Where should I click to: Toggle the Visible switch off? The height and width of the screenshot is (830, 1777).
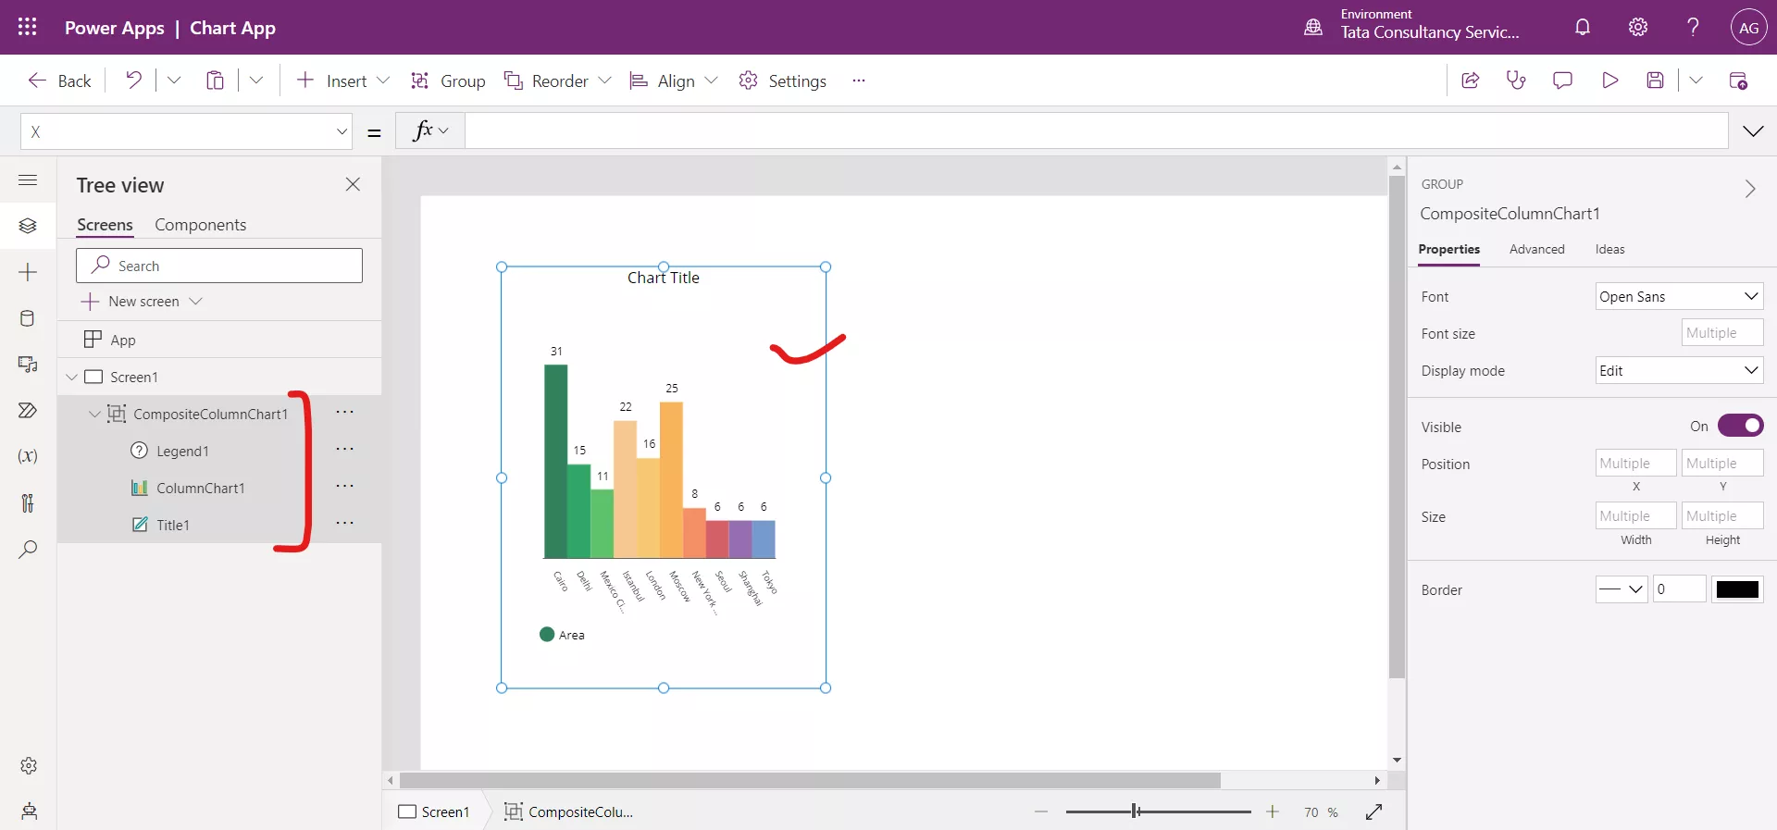coord(1740,426)
